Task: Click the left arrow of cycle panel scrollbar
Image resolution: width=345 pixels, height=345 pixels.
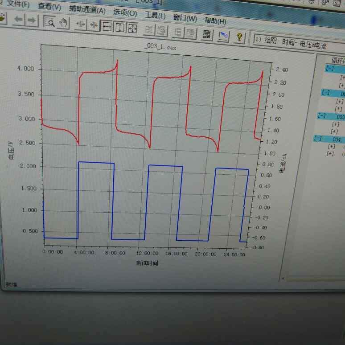Action: pos(283,279)
